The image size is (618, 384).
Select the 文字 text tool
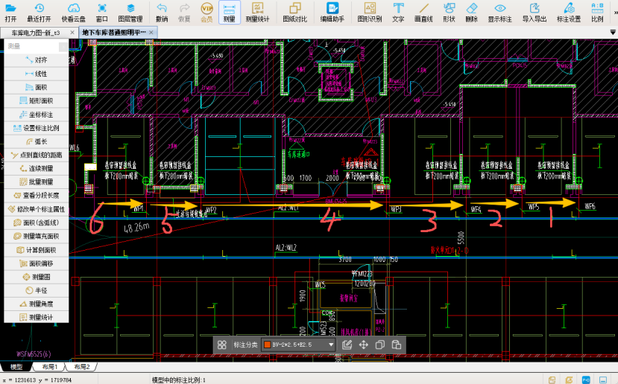click(398, 11)
